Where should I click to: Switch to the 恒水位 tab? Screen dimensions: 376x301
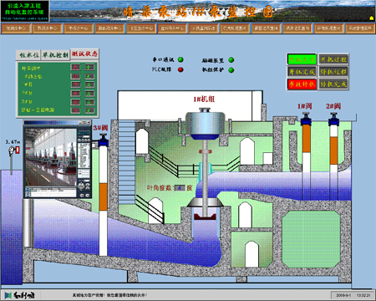[x=28, y=55]
